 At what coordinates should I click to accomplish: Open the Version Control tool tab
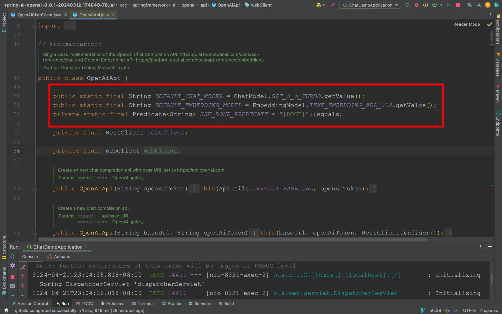click(x=30, y=303)
